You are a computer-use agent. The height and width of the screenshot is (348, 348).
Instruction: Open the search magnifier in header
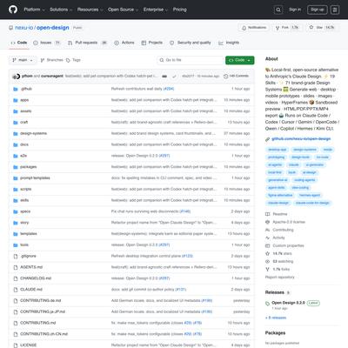[278, 10]
